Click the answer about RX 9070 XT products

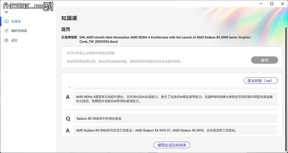(175, 130)
